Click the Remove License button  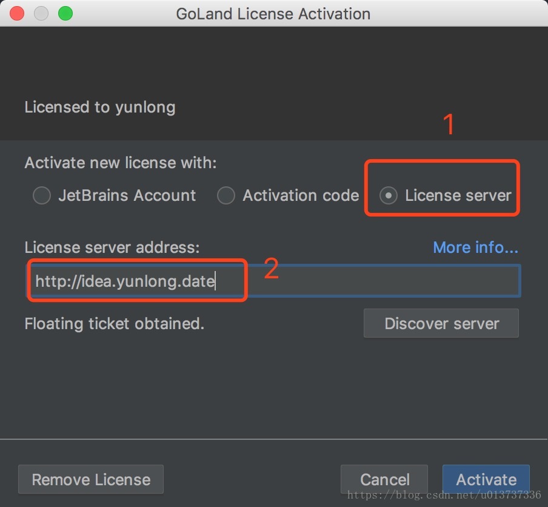point(91,479)
